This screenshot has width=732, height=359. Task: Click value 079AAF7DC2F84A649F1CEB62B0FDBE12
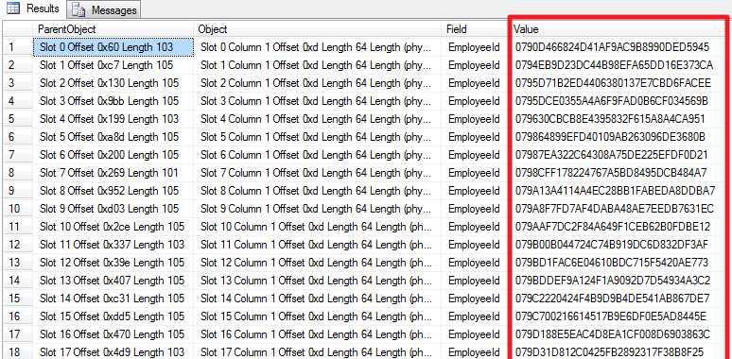tap(613, 227)
